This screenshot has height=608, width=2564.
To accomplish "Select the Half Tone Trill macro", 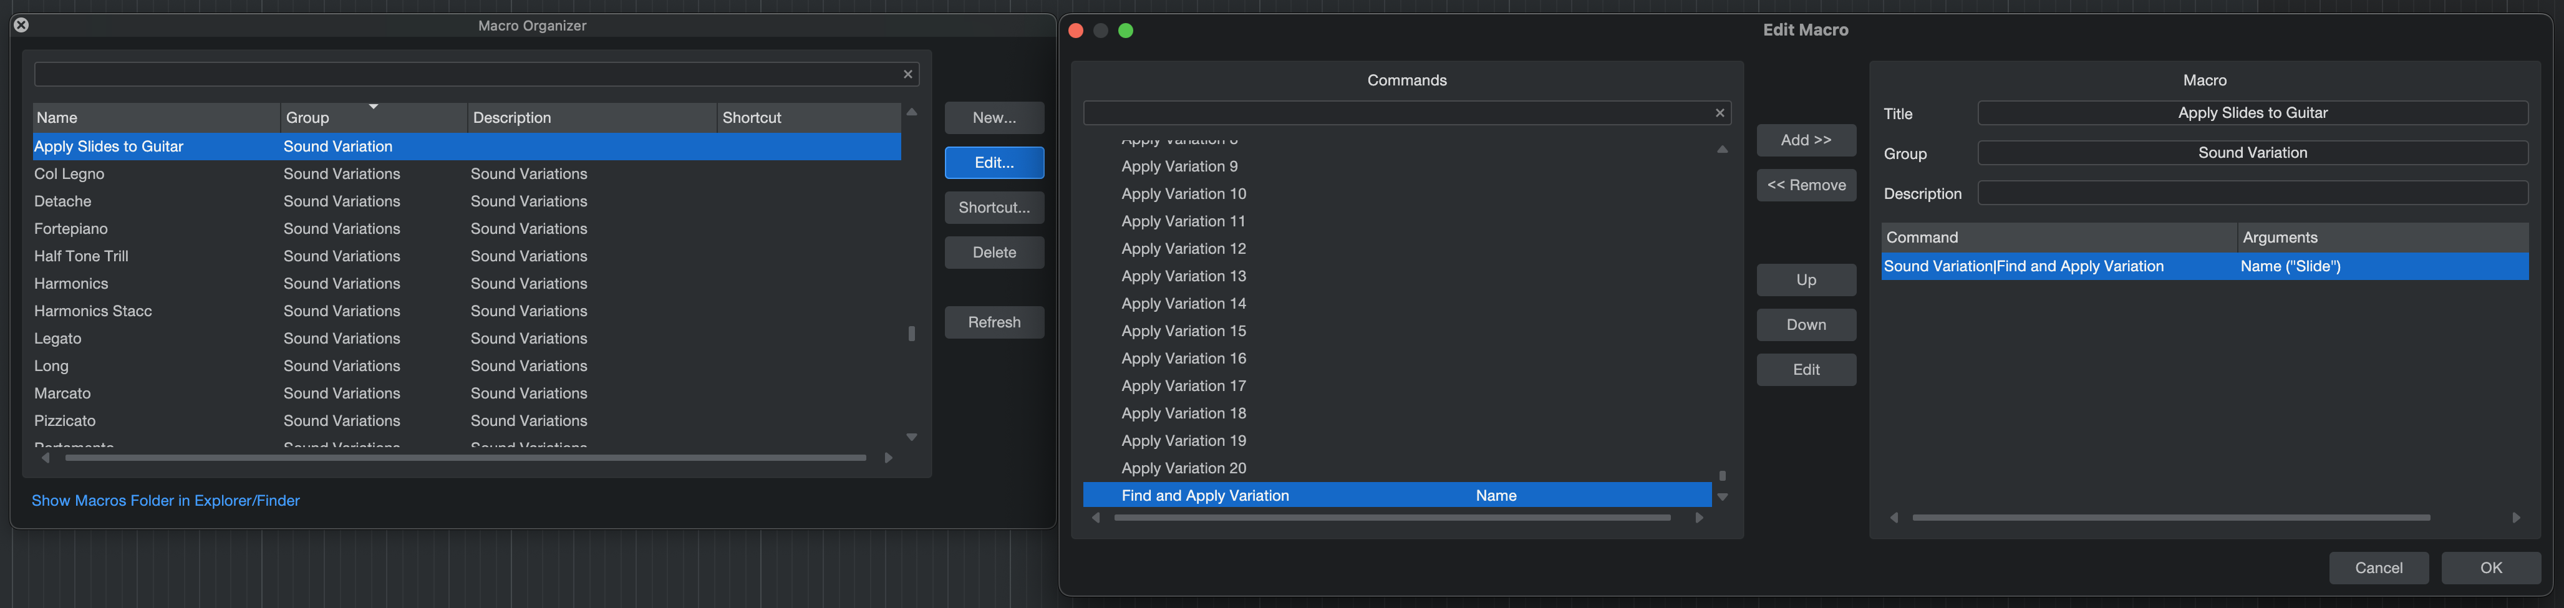I will coord(467,256).
